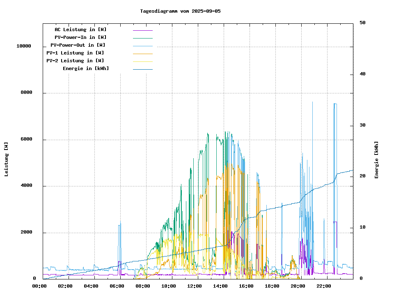The image size is (394, 295).
Task: Select the PV-Power-In legend label
Action: coord(80,37)
